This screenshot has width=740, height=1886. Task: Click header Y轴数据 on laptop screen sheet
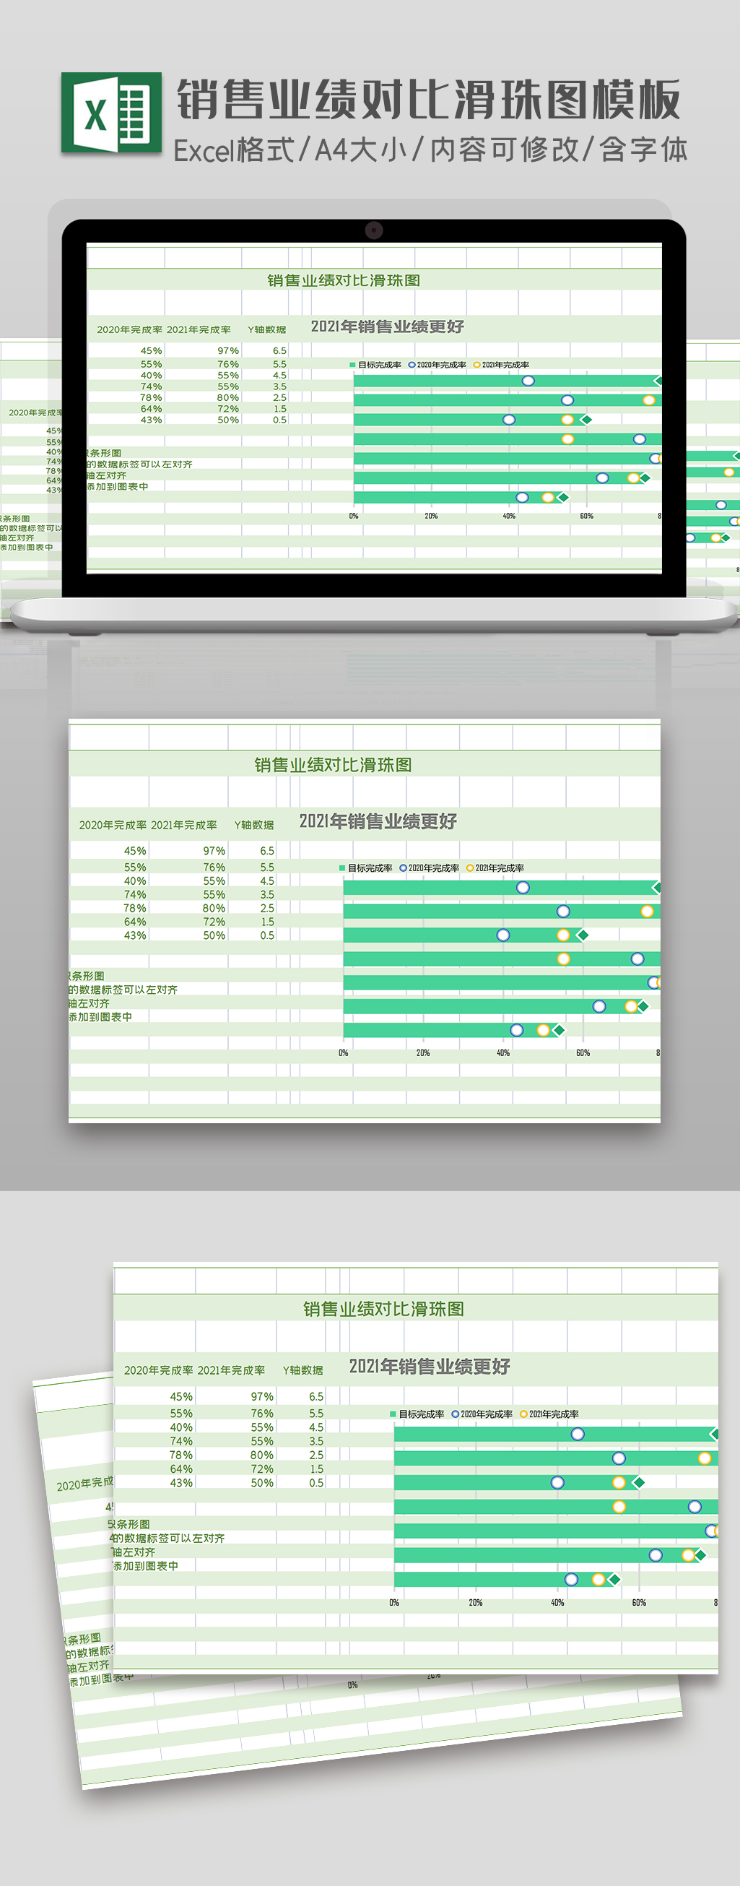pyautogui.click(x=267, y=329)
